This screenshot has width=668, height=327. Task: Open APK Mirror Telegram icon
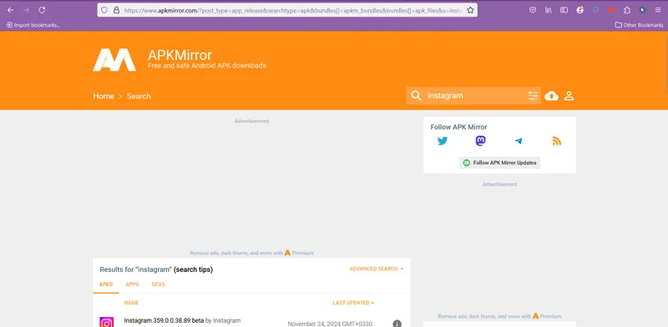point(519,141)
